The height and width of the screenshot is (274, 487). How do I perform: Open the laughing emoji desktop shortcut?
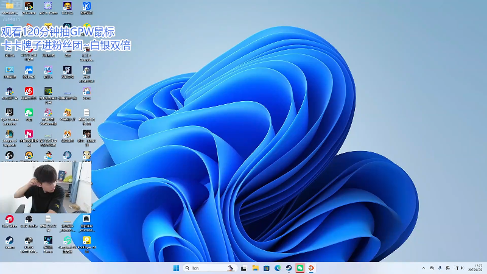click(68, 6)
